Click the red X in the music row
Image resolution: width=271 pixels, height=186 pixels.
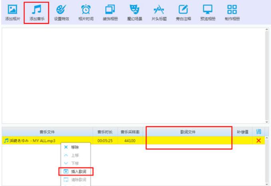tap(258, 141)
